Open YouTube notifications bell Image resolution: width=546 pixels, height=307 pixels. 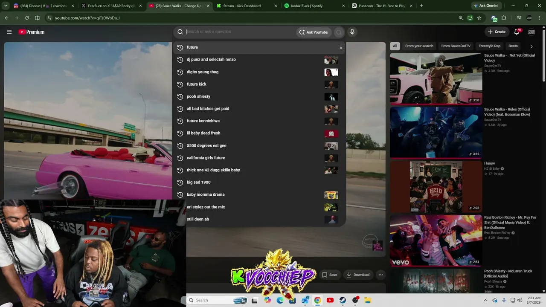[517, 32]
